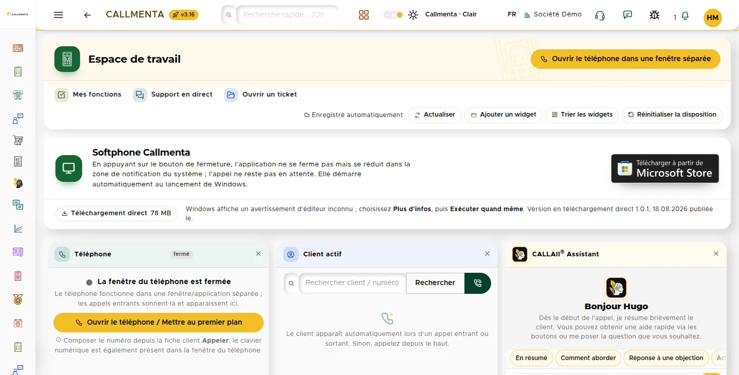Viewport: 739px width, 375px height.
Task: Click Télécharger à partir de Microsoft Store badge
Action: point(665,168)
